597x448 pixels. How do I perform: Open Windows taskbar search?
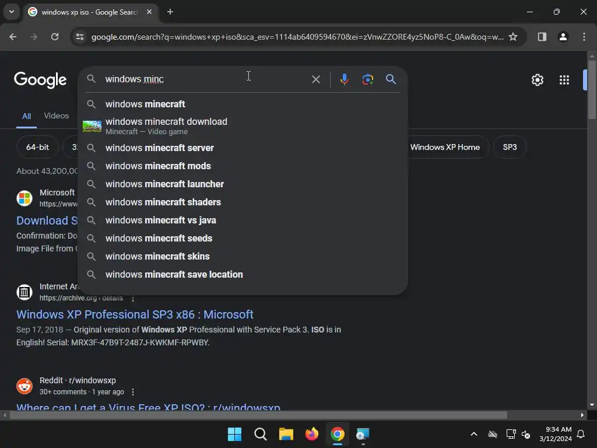[261, 434]
